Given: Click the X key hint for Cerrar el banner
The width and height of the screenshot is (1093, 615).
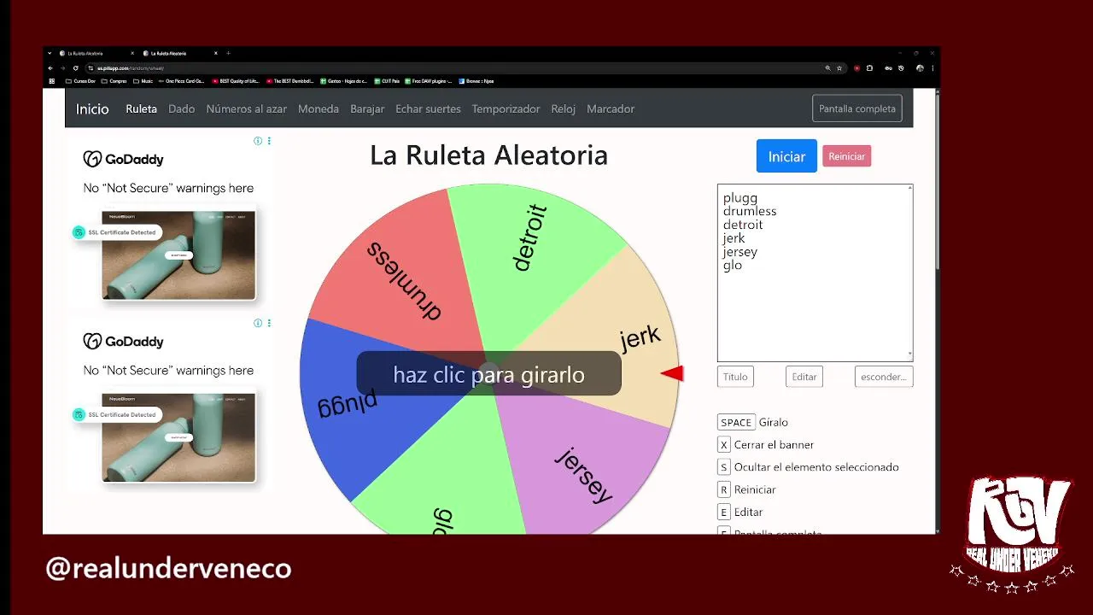Looking at the screenshot, I should click(x=724, y=444).
